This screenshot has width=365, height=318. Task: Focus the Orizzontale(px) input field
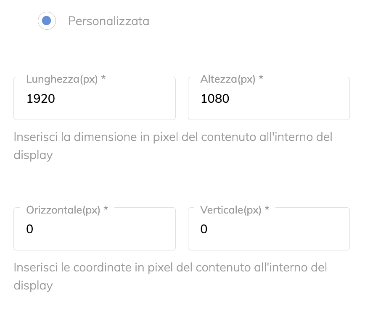(x=95, y=229)
